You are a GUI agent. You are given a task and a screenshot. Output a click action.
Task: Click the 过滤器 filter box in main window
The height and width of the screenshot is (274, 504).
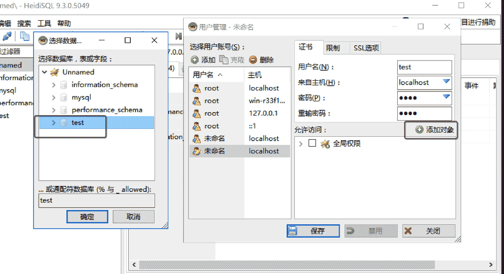pos(16,51)
